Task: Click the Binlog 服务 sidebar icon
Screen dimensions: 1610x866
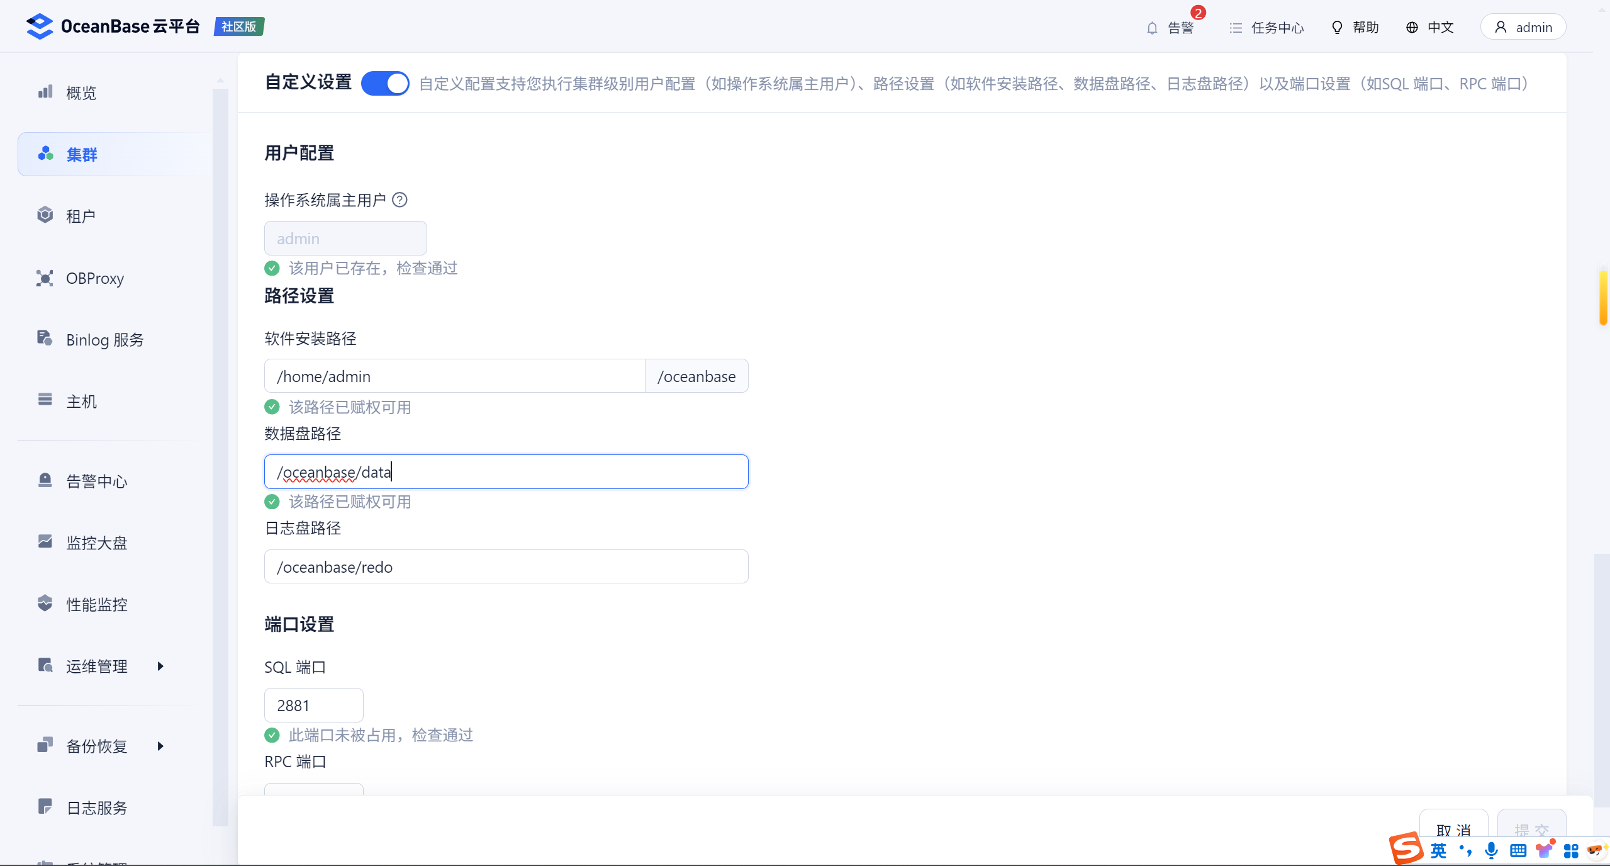Action: coord(45,339)
